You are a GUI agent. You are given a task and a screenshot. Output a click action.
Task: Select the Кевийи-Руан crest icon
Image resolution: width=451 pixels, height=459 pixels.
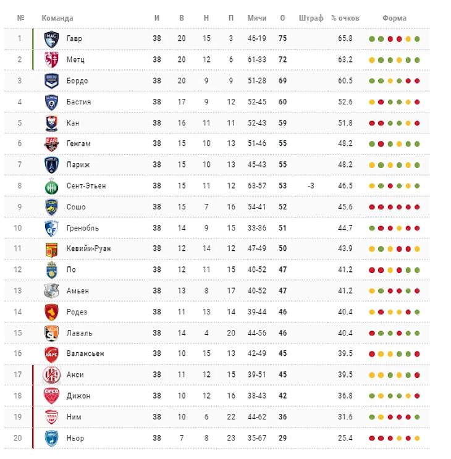tap(51, 249)
